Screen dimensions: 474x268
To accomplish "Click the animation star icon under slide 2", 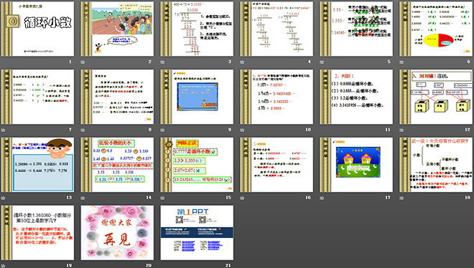I will 83,62.
